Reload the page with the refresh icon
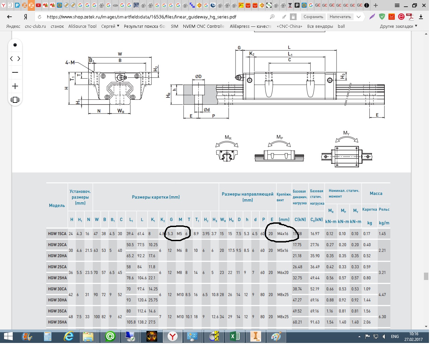This screenshot has height=355, width=433. 40,17
